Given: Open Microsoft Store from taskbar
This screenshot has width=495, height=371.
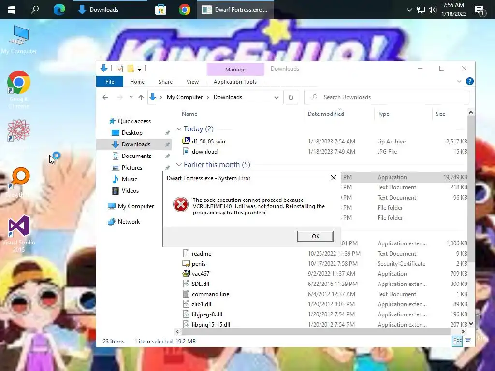Looking at the screenshot, I should pyautogui.click(x=160, y=10).
